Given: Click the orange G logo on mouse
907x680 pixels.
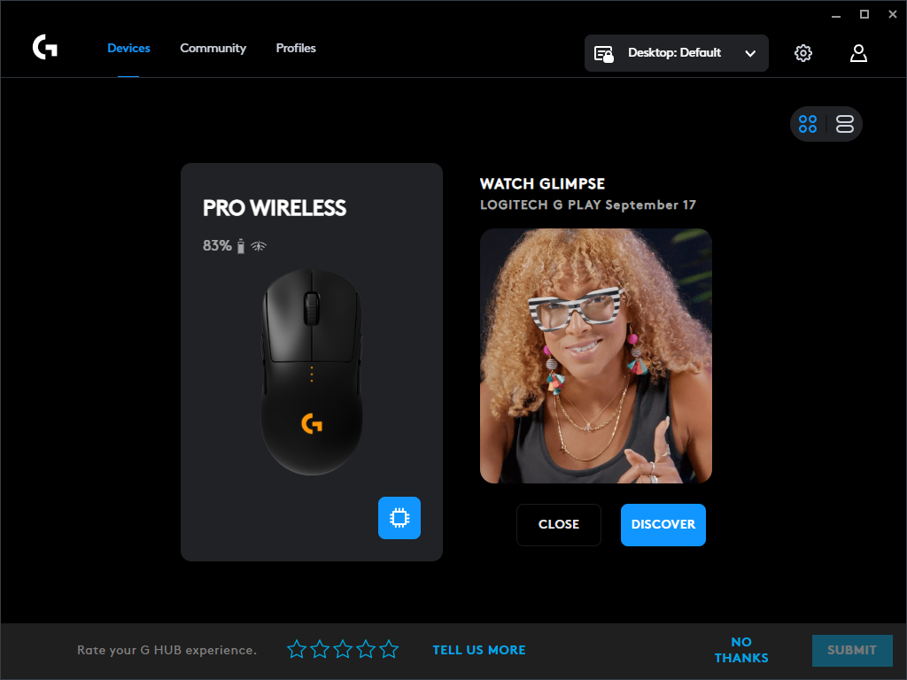Looking at the screenshot, I should pyautogui.click(x=312, y=423).
